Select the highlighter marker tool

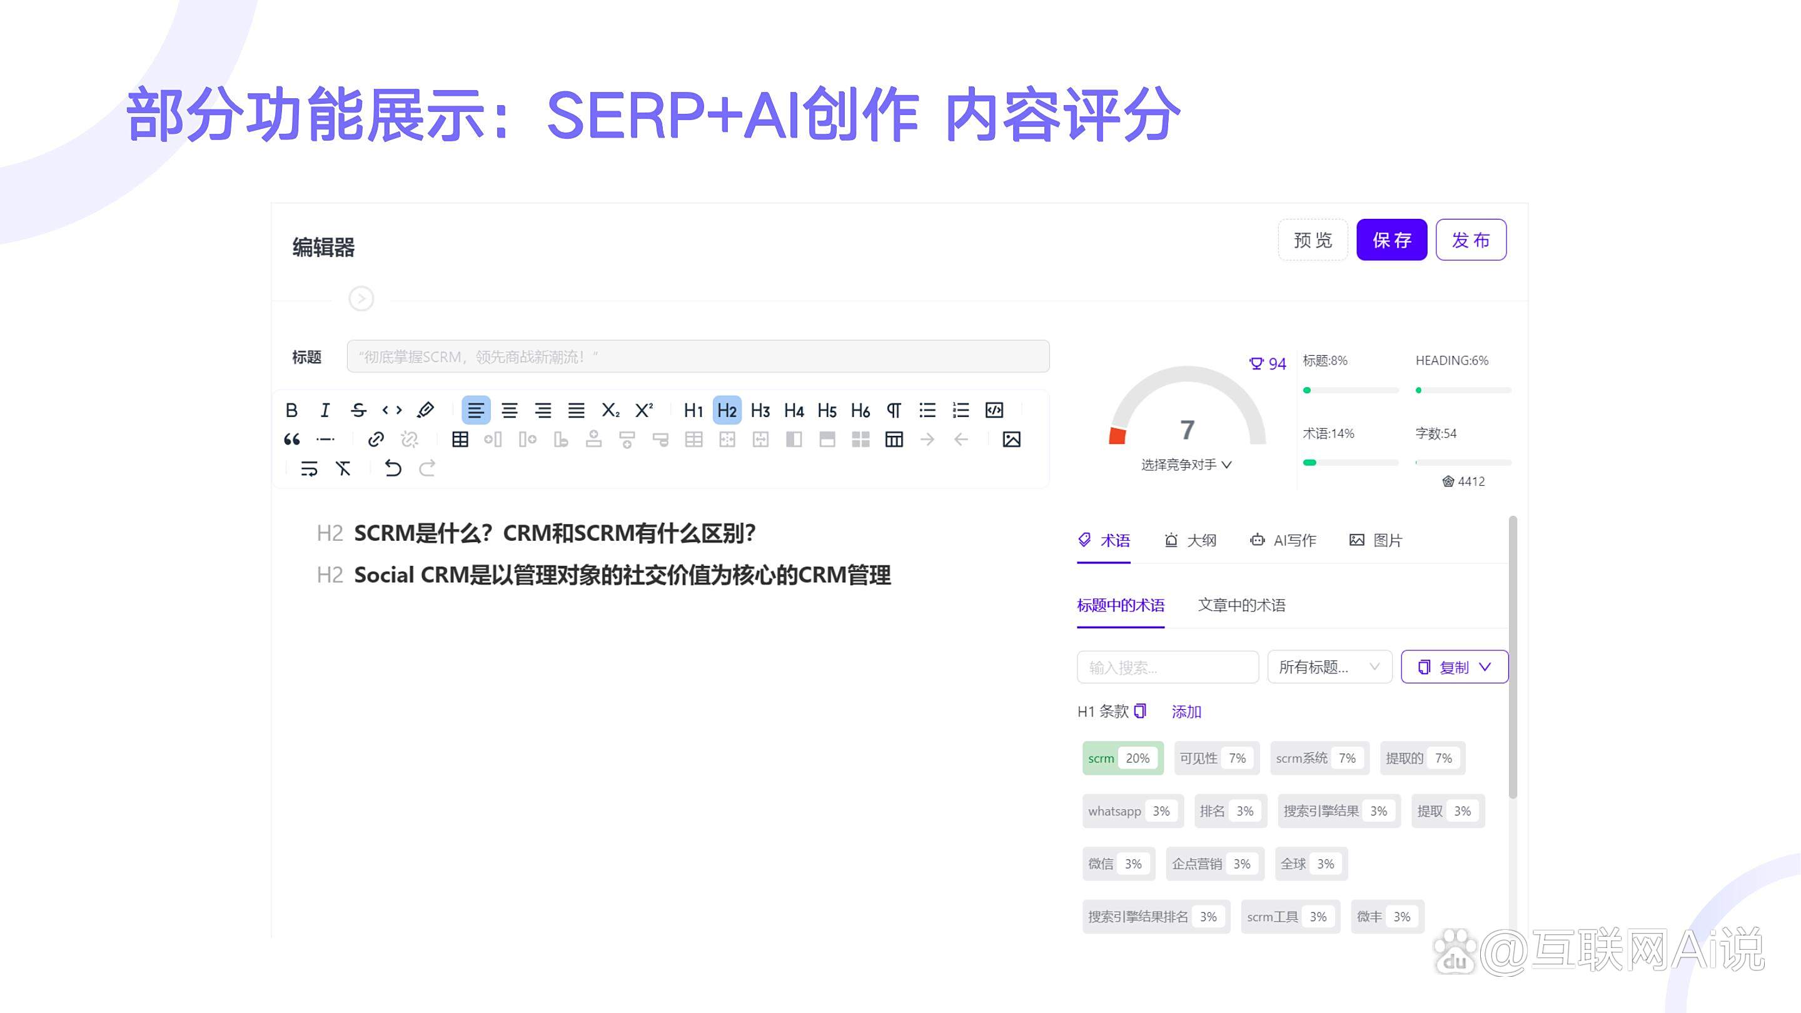coord(425,410)
